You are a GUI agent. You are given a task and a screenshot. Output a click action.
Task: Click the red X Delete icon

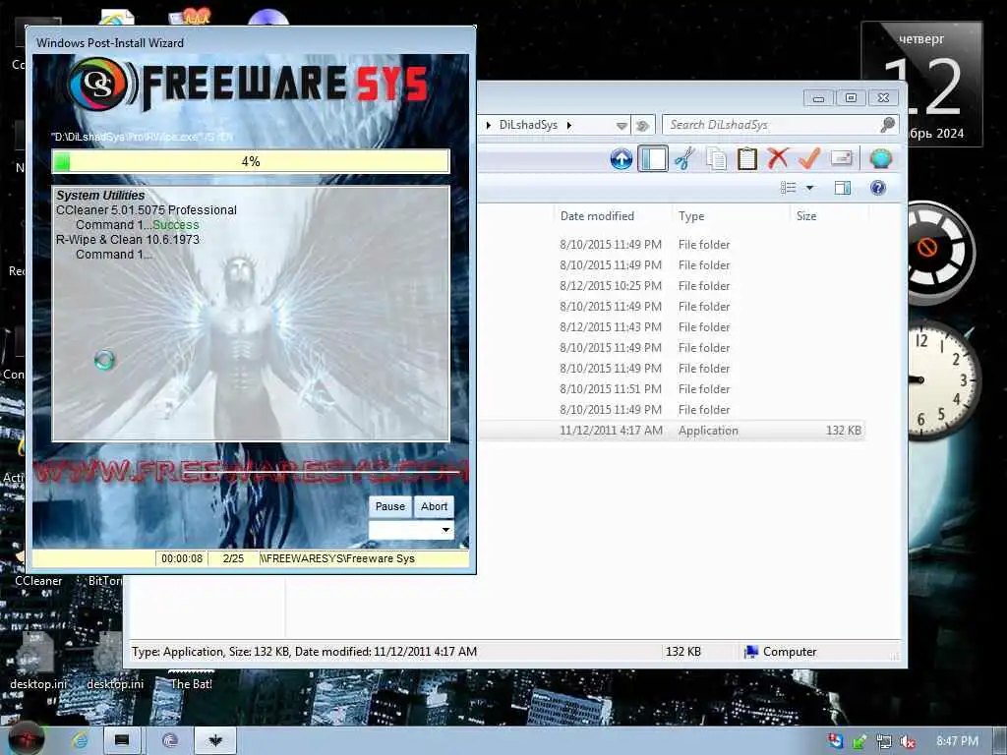778,158
